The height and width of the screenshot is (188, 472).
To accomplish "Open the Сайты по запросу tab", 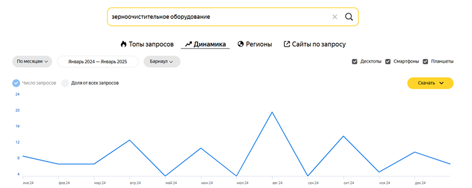I will coord(315,45).
